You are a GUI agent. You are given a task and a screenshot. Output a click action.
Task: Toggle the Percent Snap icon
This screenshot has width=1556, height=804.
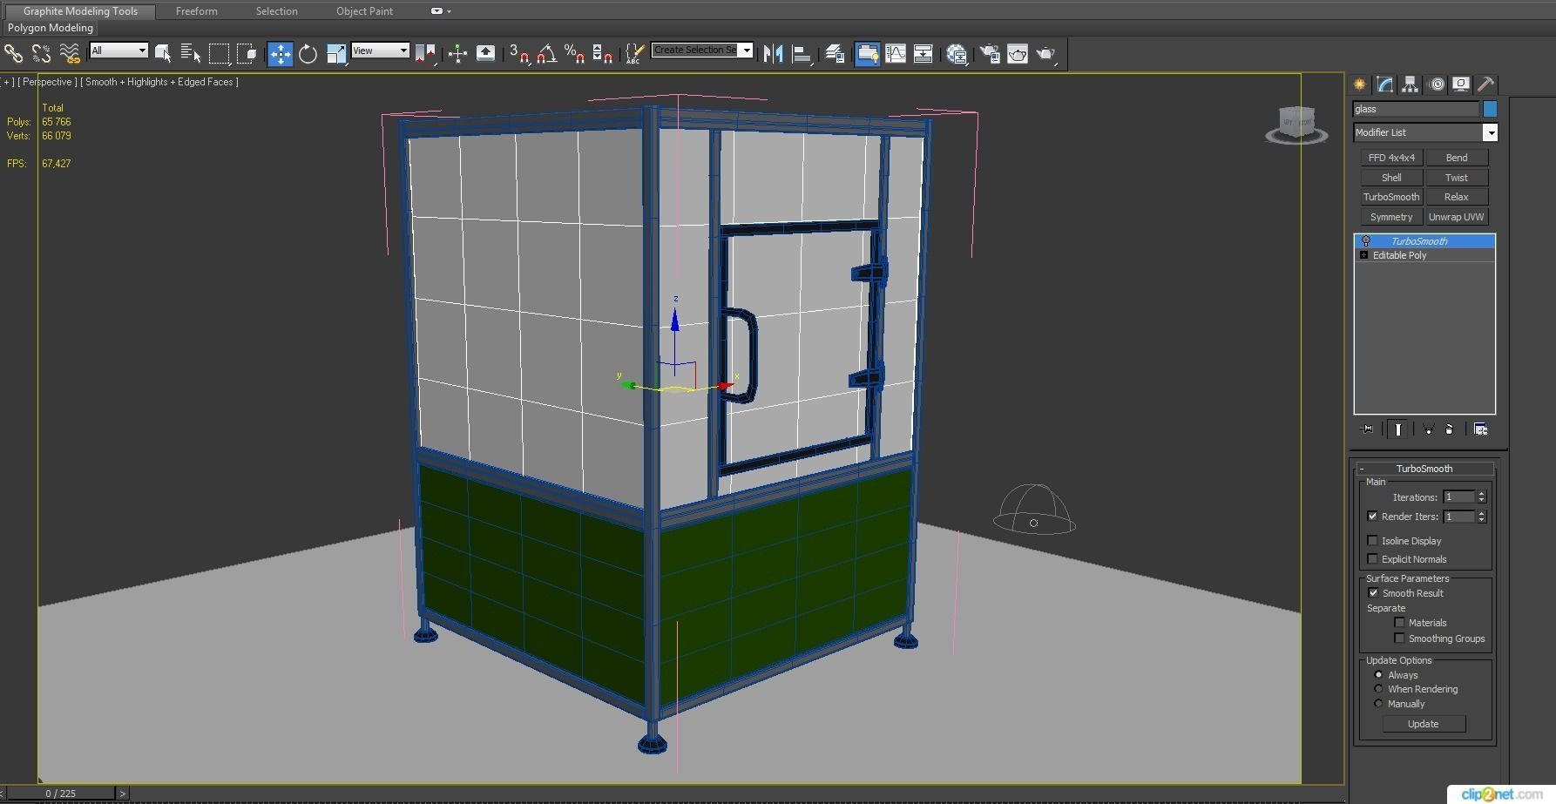point(574,54)
